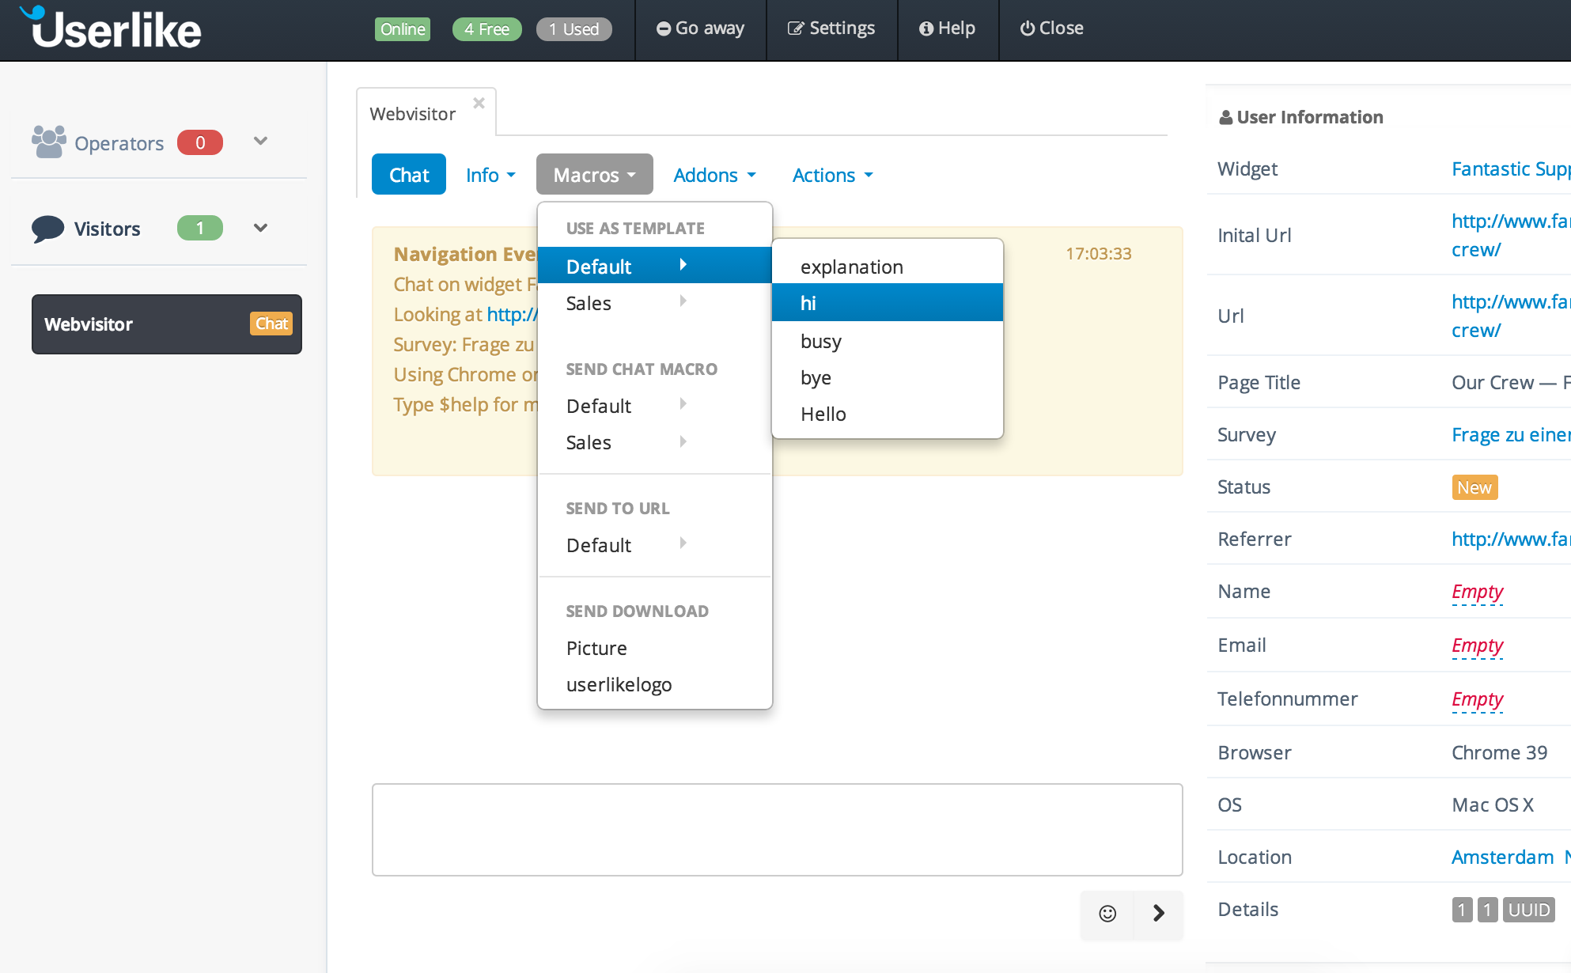
Task: Click the New status badge
Action: point(1474,487)
